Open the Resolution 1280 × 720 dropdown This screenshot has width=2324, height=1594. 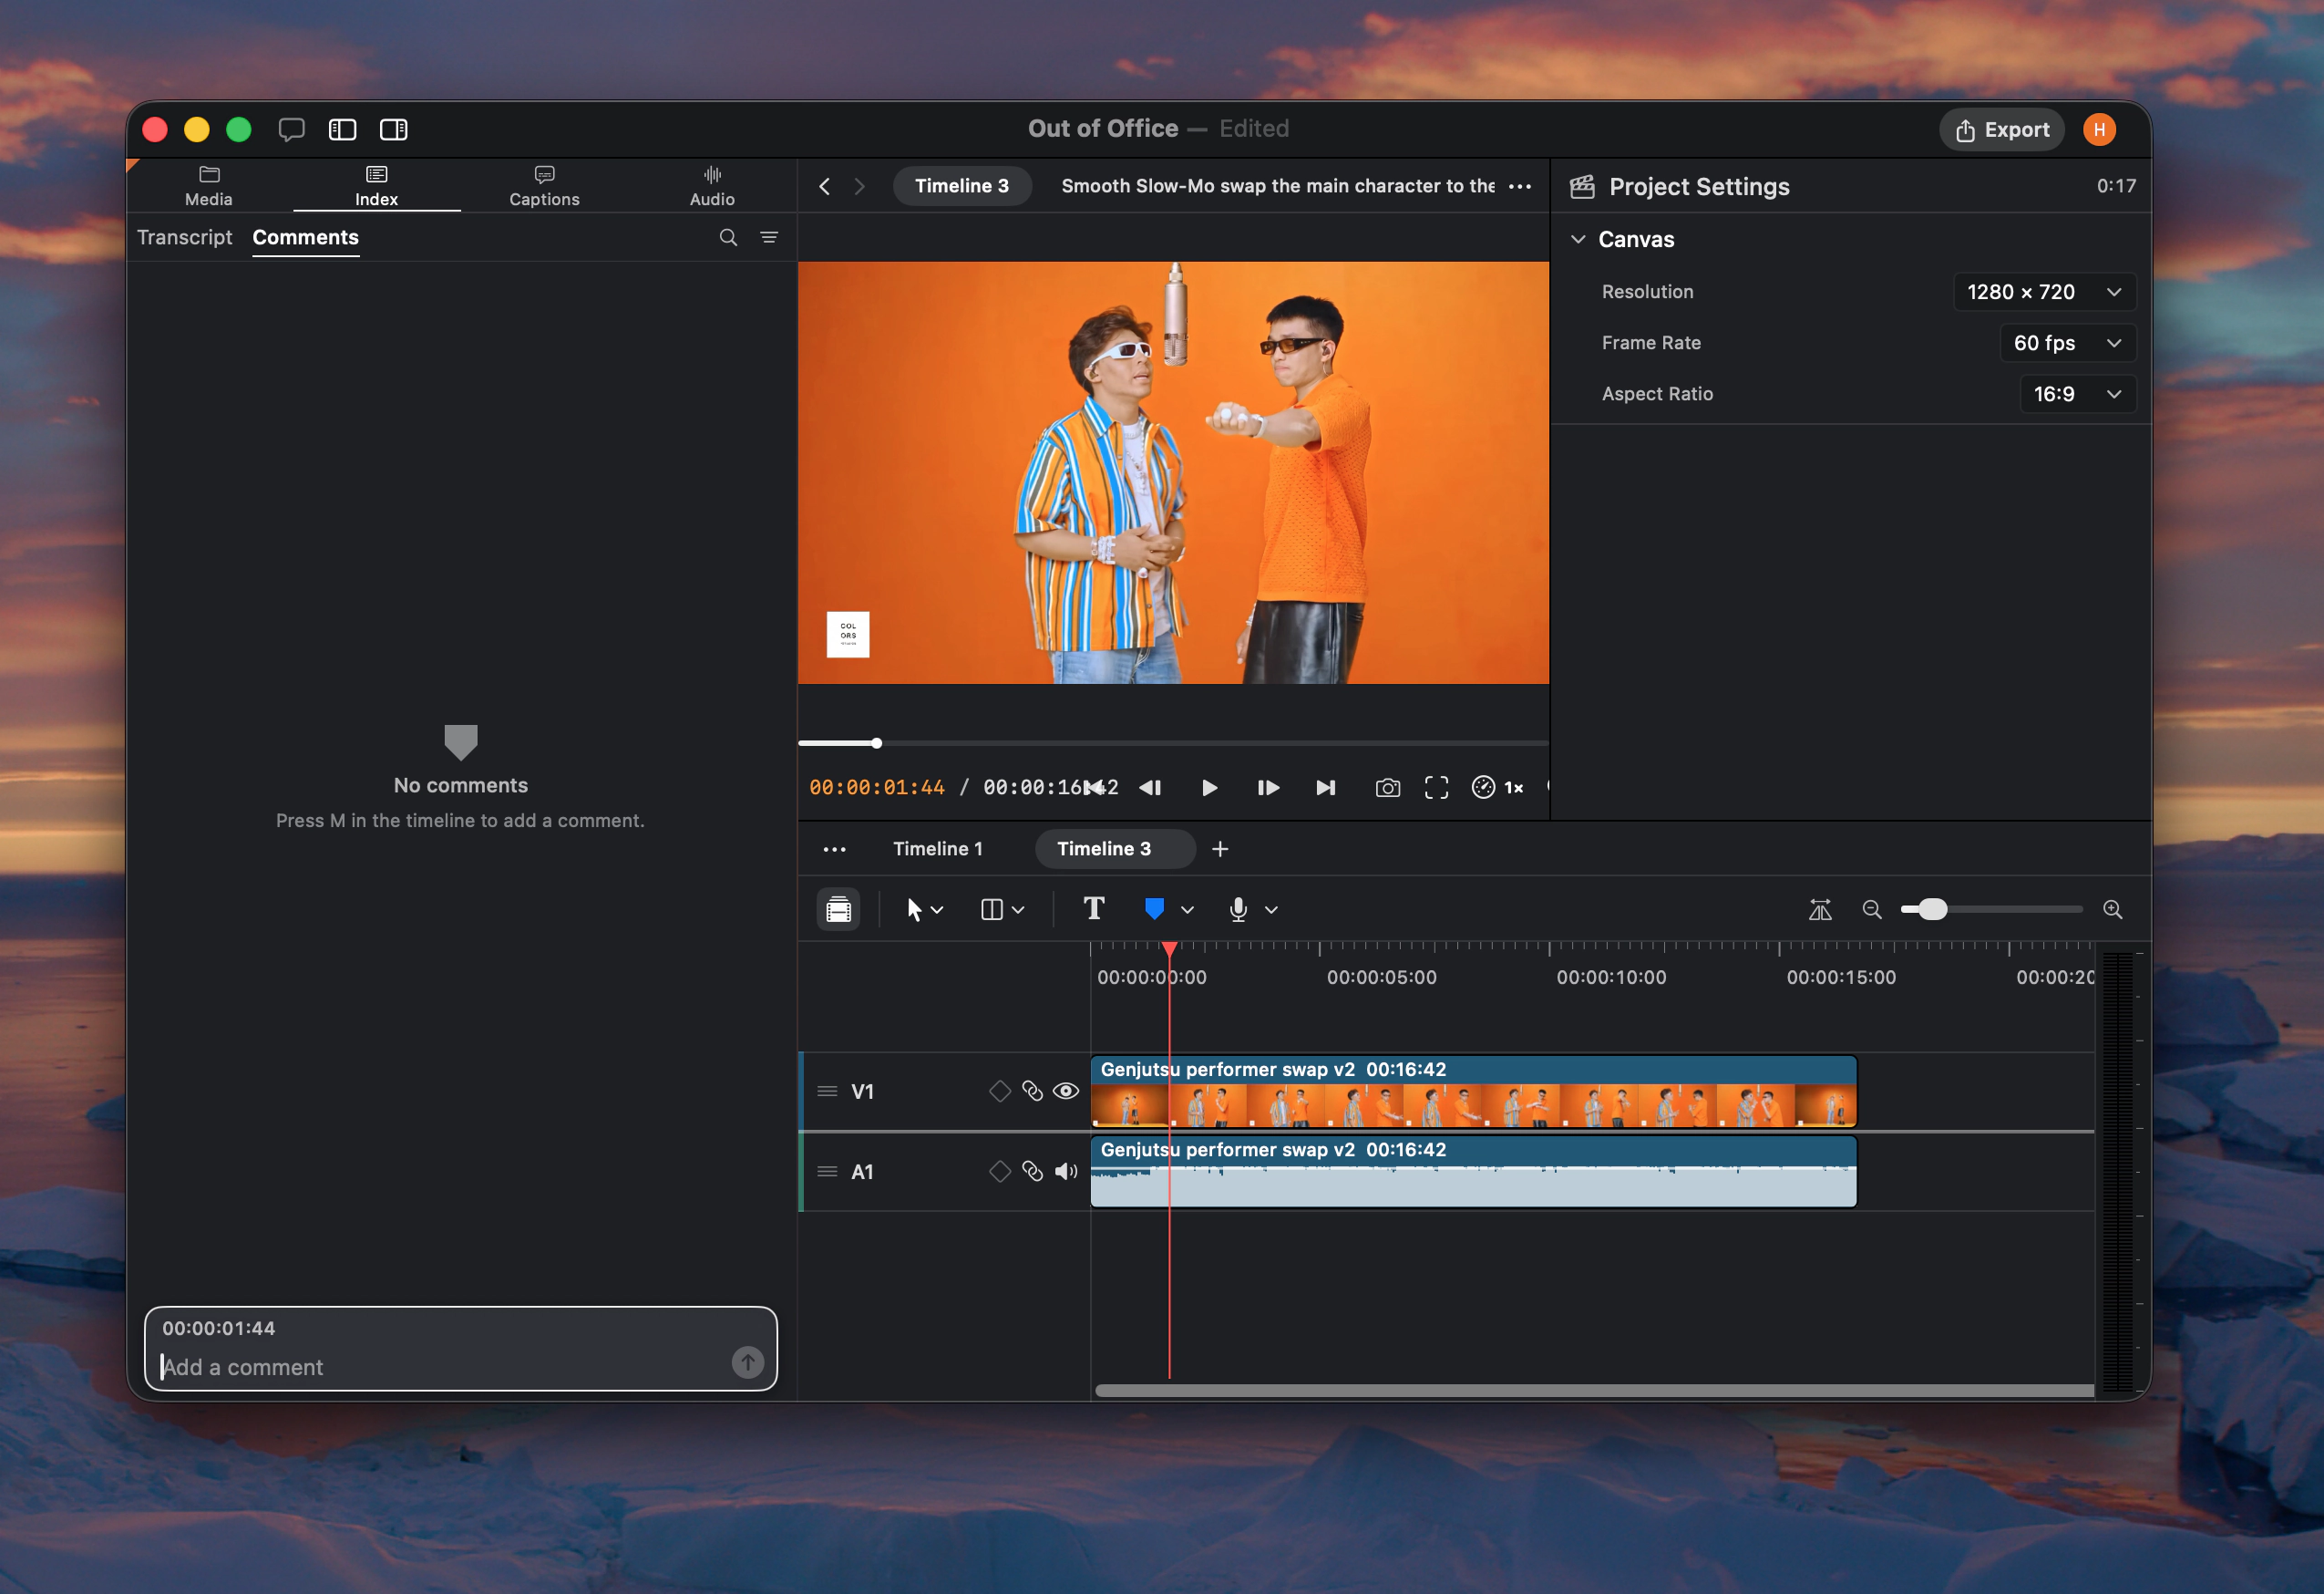coord(2044,291)
